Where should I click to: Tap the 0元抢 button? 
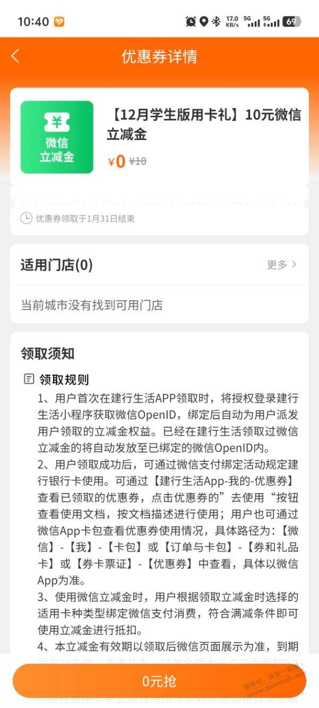159,681
